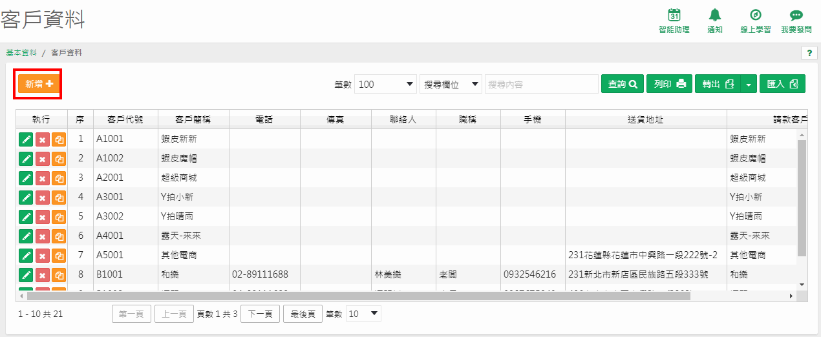
Task: Copy customer A3001 with the orange copy icon
Action: click(59, 197)
